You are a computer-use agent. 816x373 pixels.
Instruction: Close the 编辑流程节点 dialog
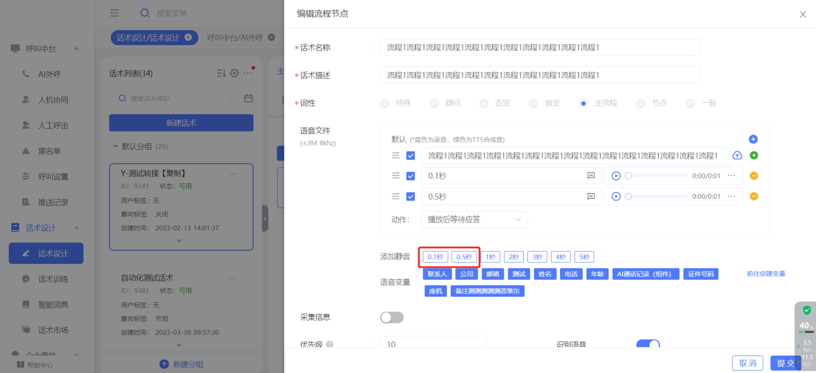(x=802, y=15)
